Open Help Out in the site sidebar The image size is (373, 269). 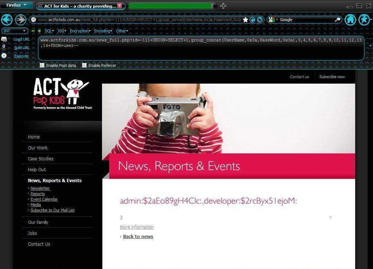(x=37, y=170)
